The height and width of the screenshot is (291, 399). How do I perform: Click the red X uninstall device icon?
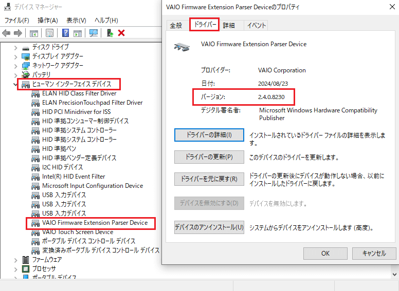121,33
